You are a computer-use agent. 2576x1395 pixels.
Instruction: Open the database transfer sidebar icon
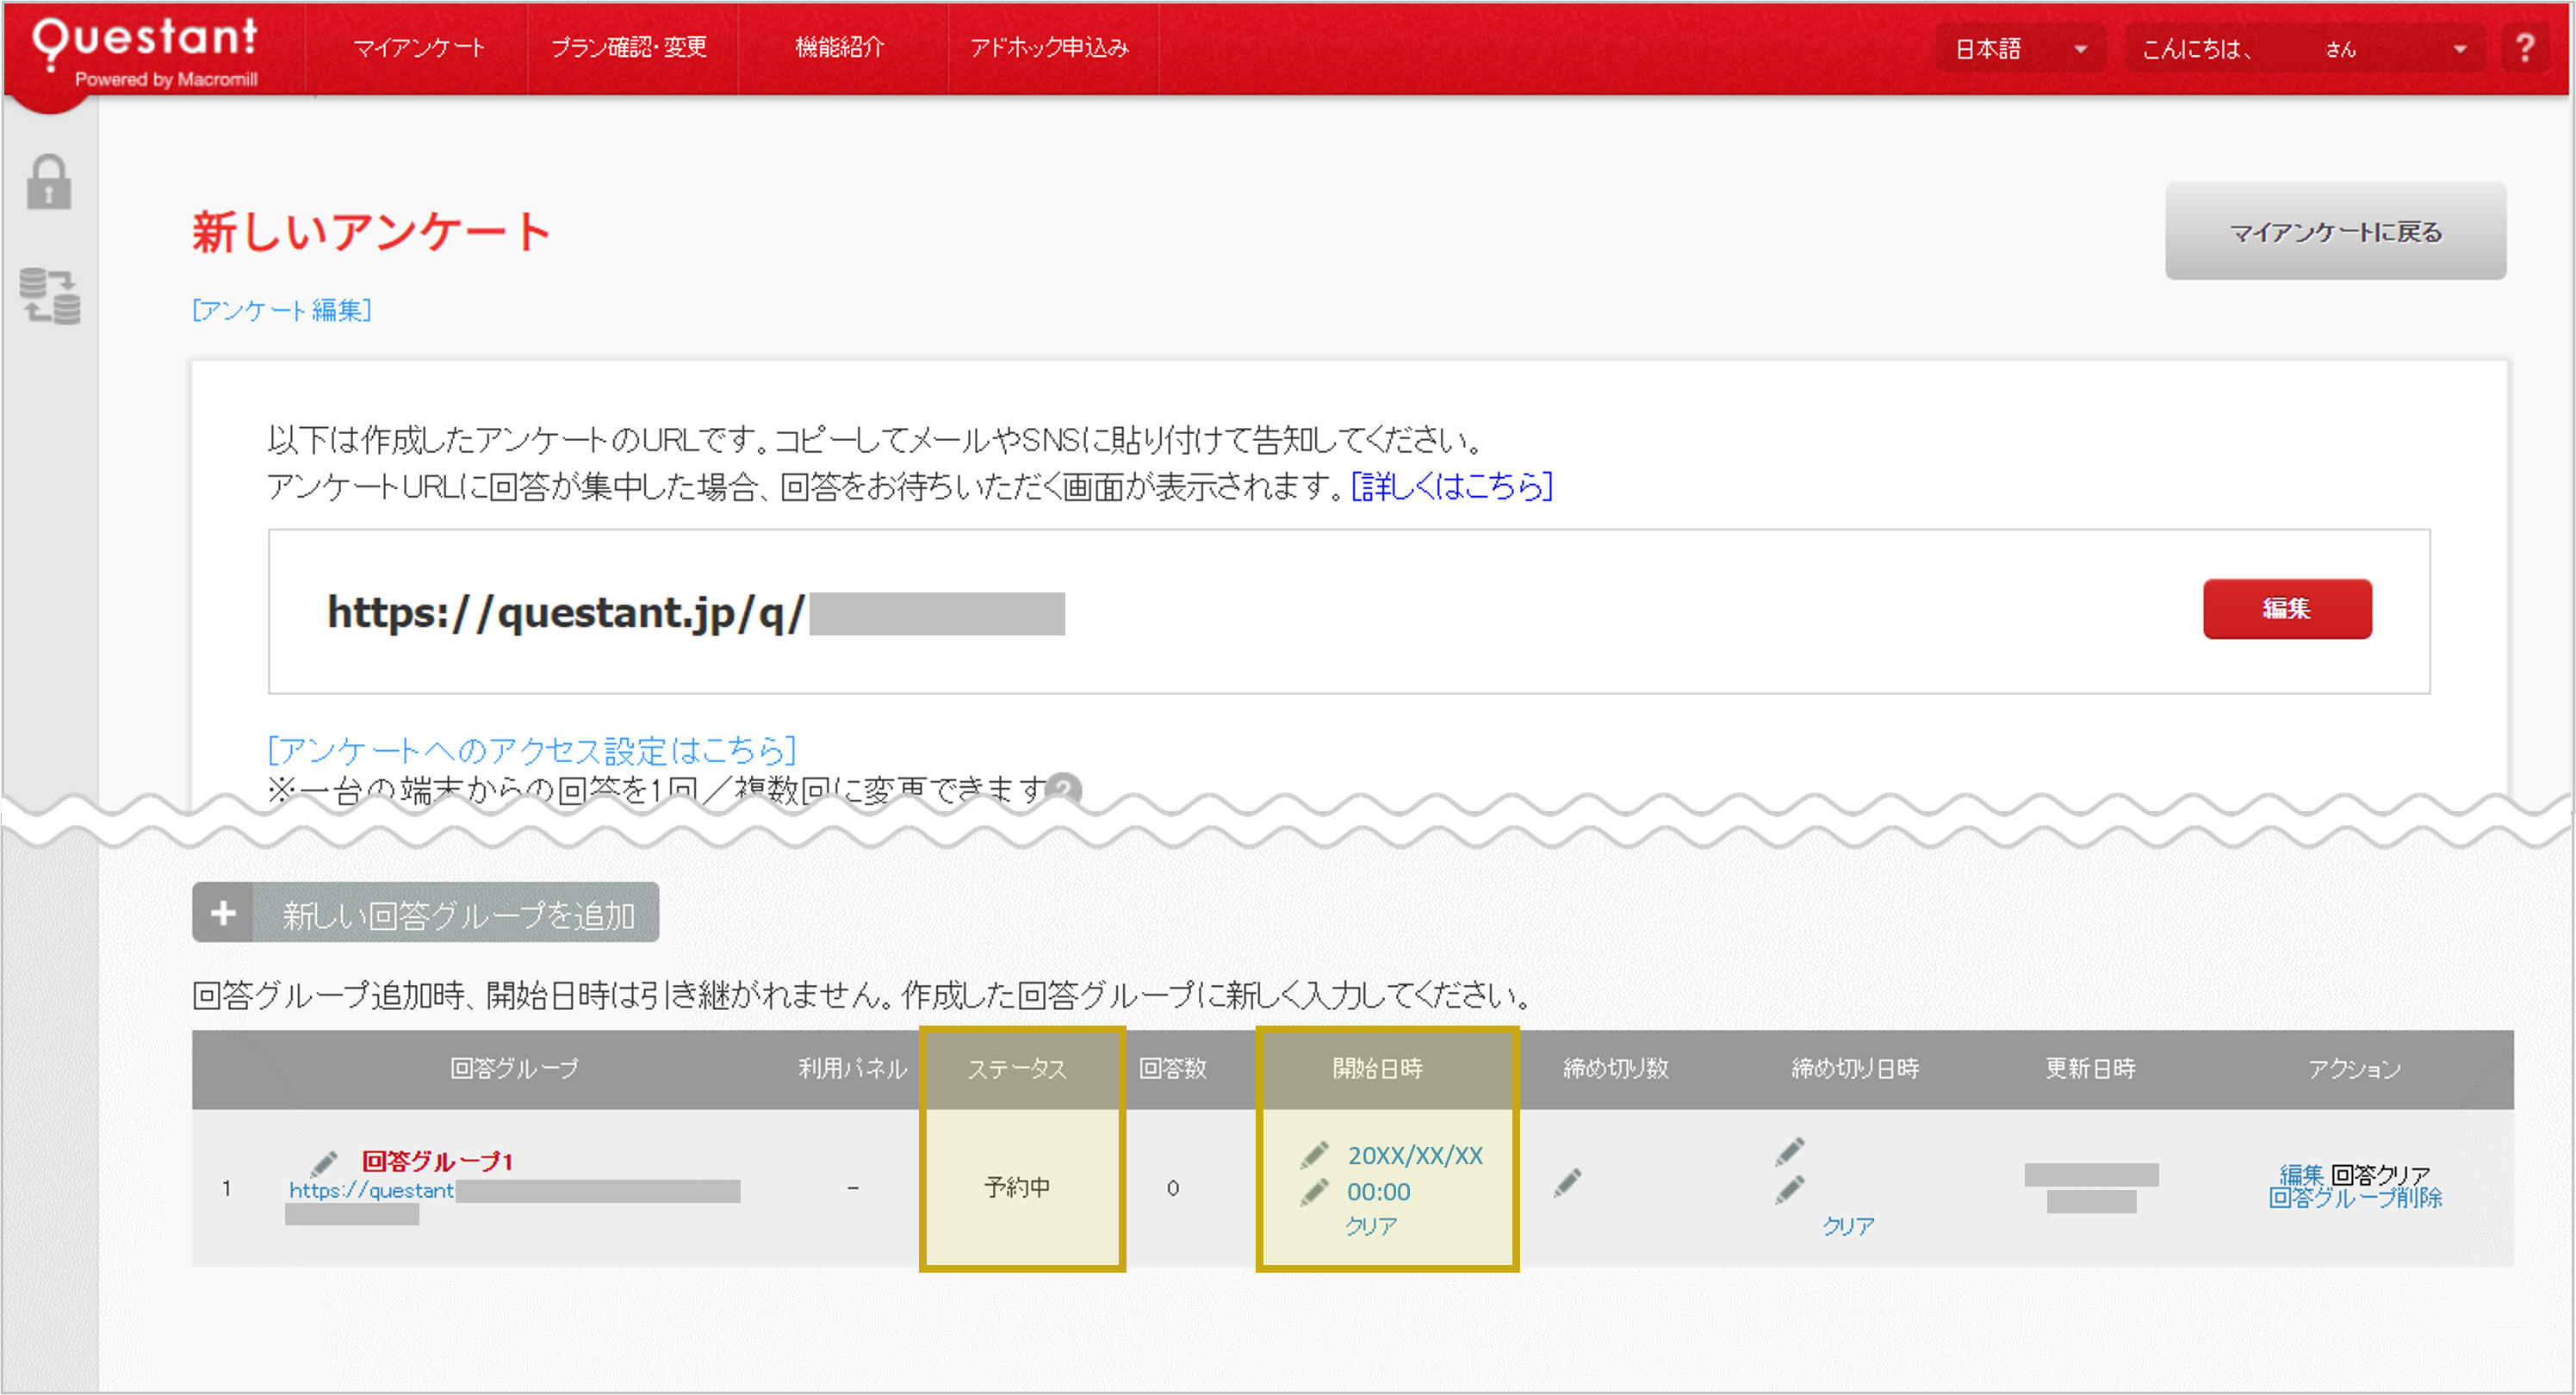coord(50,296)
